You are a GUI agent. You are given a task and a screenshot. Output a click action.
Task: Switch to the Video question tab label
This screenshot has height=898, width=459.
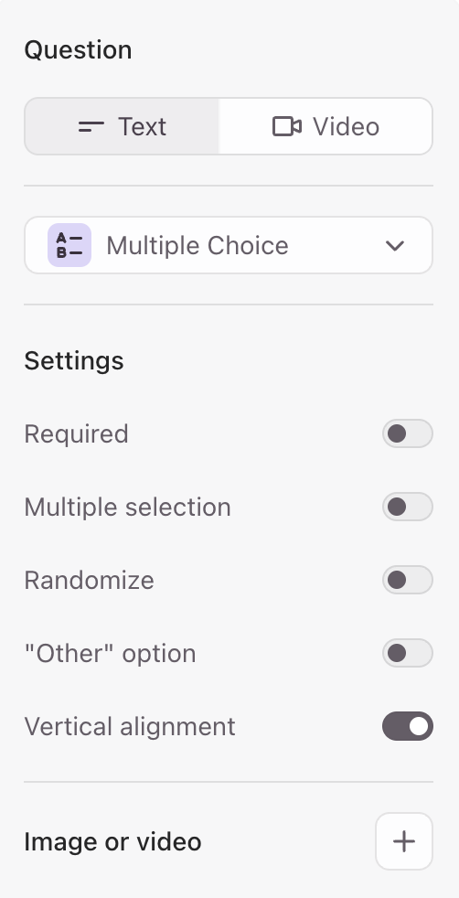tap(346, 126)
